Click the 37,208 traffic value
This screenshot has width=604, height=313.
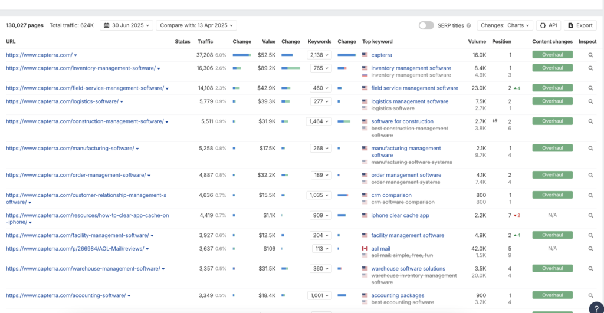pos(205,55)
